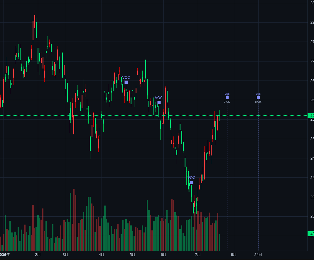Click the 8/24 date text under the VQC marker

click(x=258, y=102)
